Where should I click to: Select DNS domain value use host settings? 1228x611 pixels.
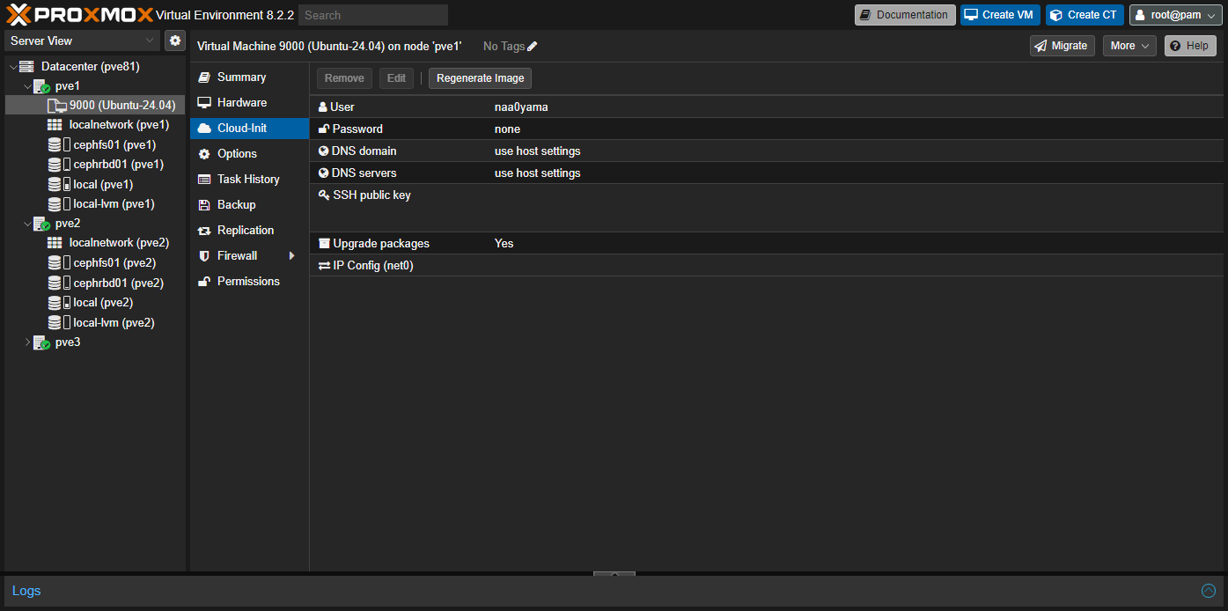pos(537,151)
